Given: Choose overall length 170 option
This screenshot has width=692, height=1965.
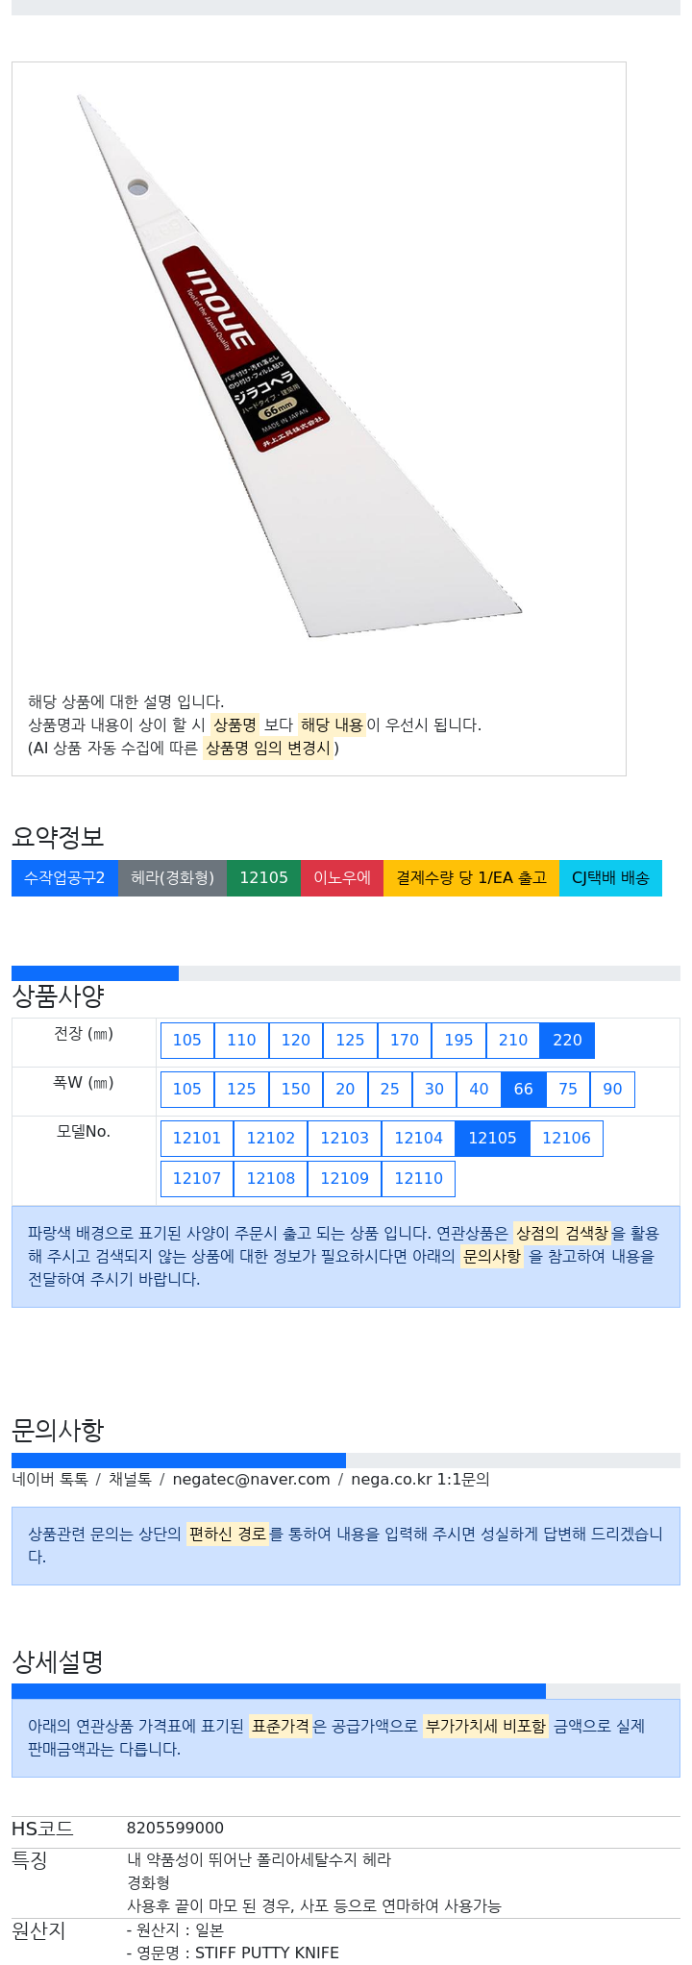Looking at the screenshot, I should pos(405,1040).
